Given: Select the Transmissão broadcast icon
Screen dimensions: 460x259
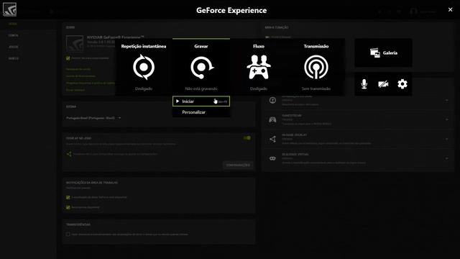Looking at the screenshot, I should [316, 68].
